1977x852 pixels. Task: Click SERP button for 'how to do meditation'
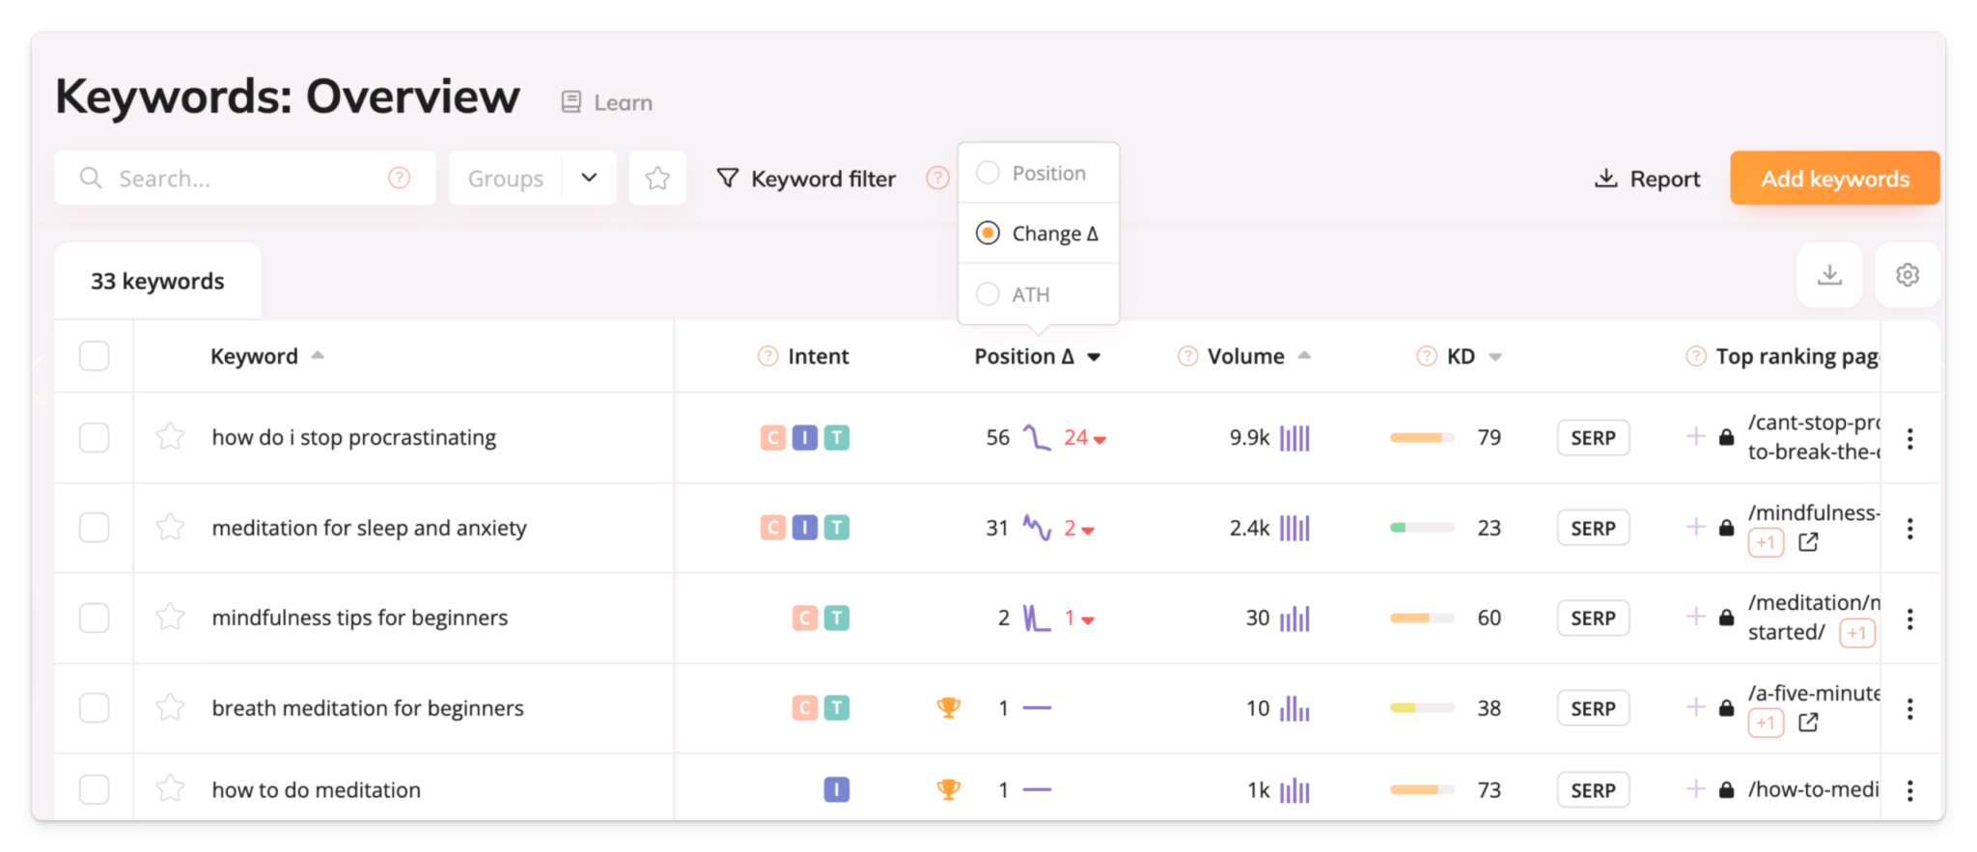pos(1593,790)
